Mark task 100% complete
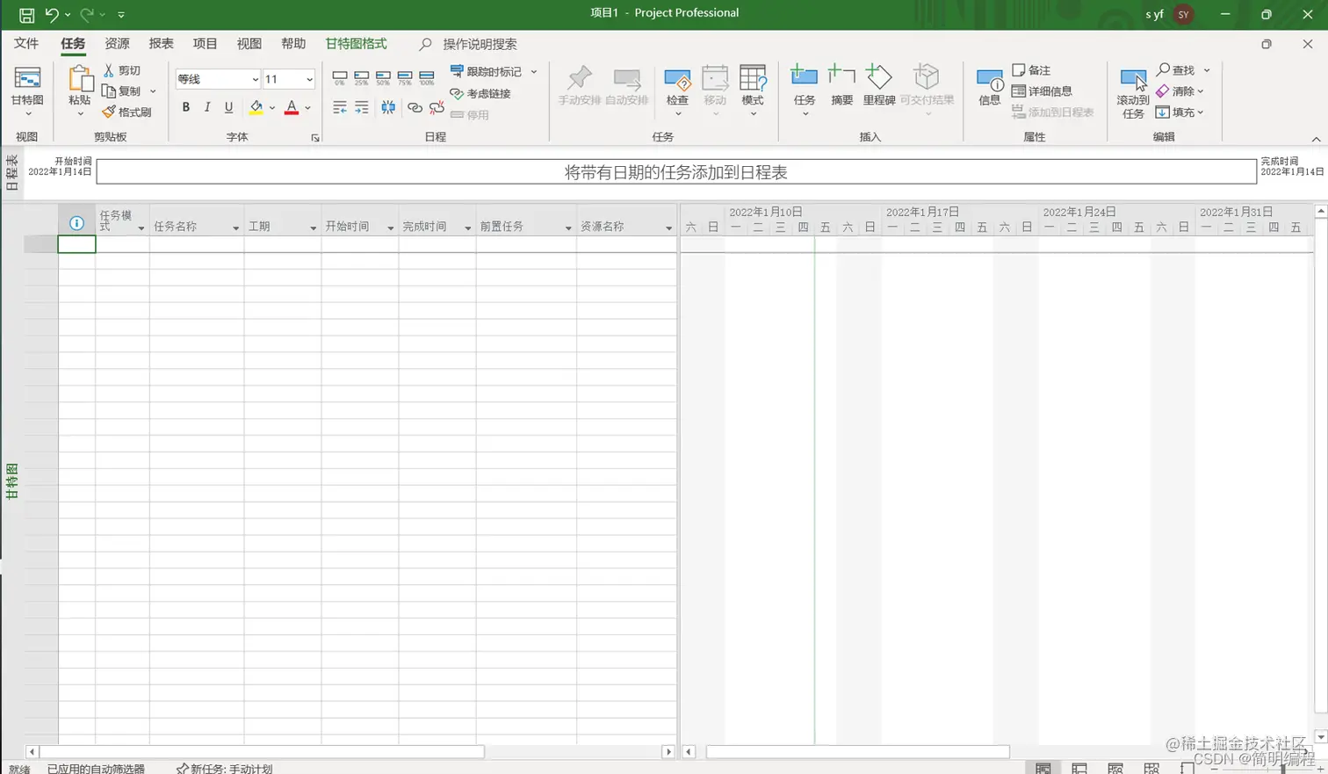This screenshot has height=774, width=1328. [x=427, y=78]
